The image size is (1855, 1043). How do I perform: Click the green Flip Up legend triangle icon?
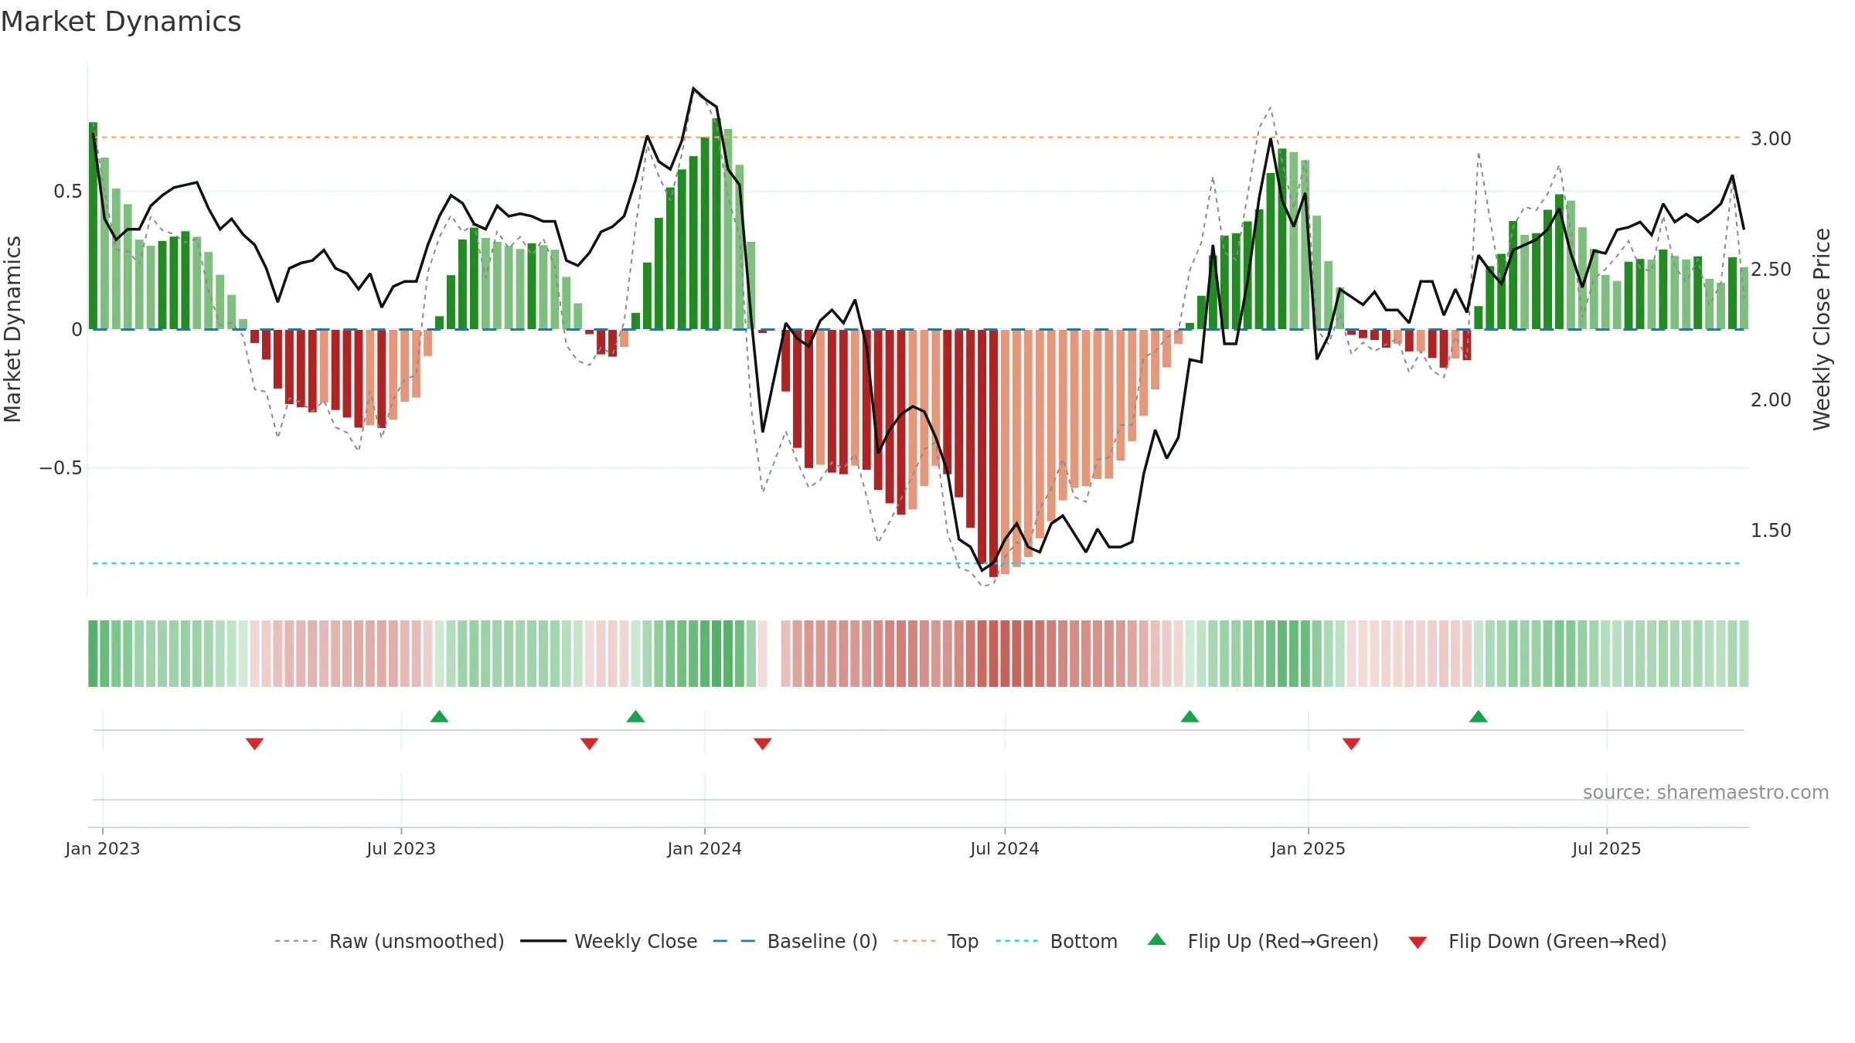tap(1157, 939)
